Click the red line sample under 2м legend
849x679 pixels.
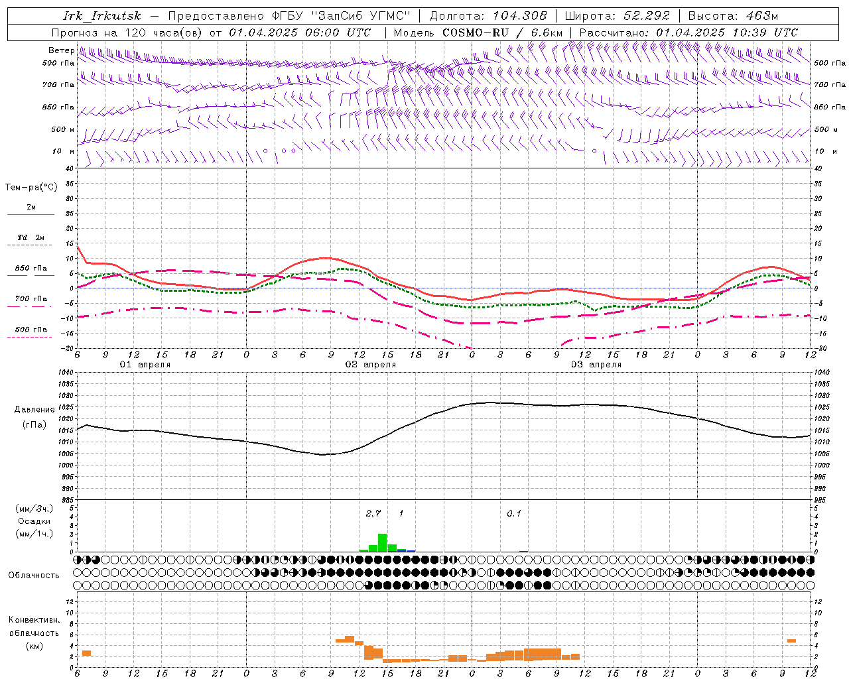(x=31, y=215)
